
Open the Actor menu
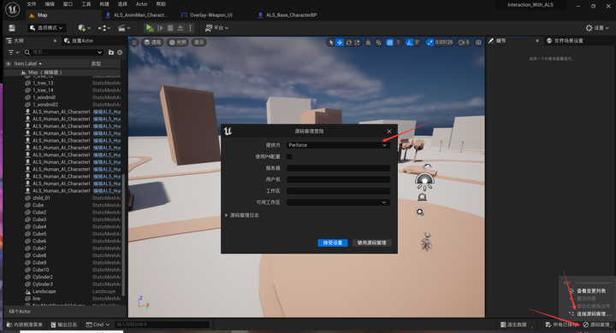[141, 4]
